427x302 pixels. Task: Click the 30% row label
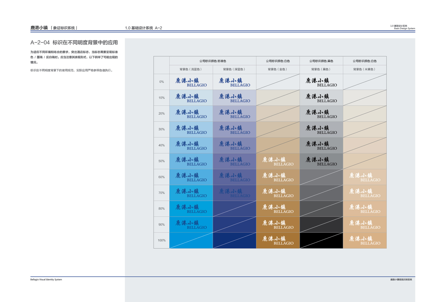pos(162,129)
